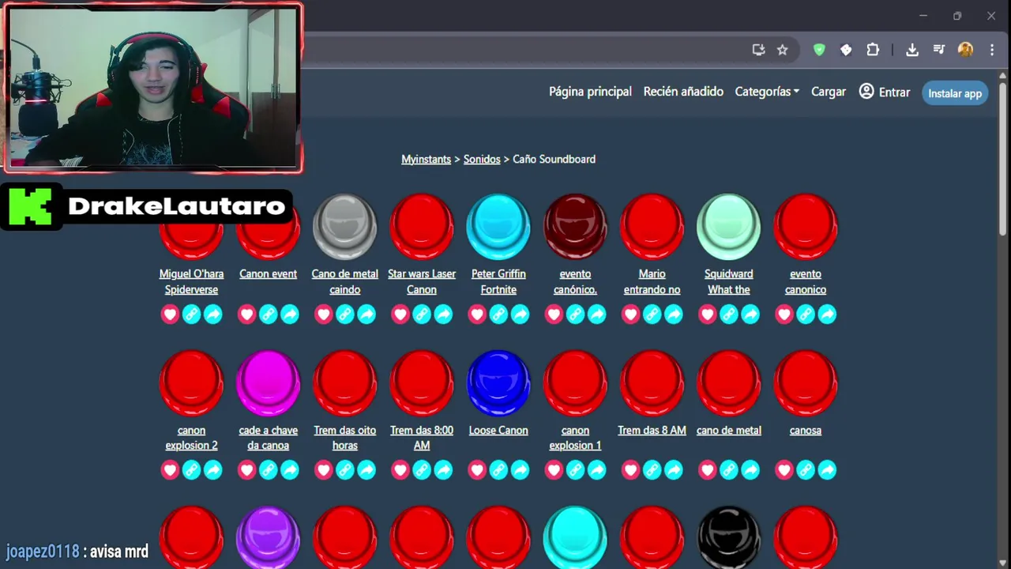Play the Trem das 8:00 AM red button
The width and height of the screenshot is (1011, 569).
coord(422,383)
